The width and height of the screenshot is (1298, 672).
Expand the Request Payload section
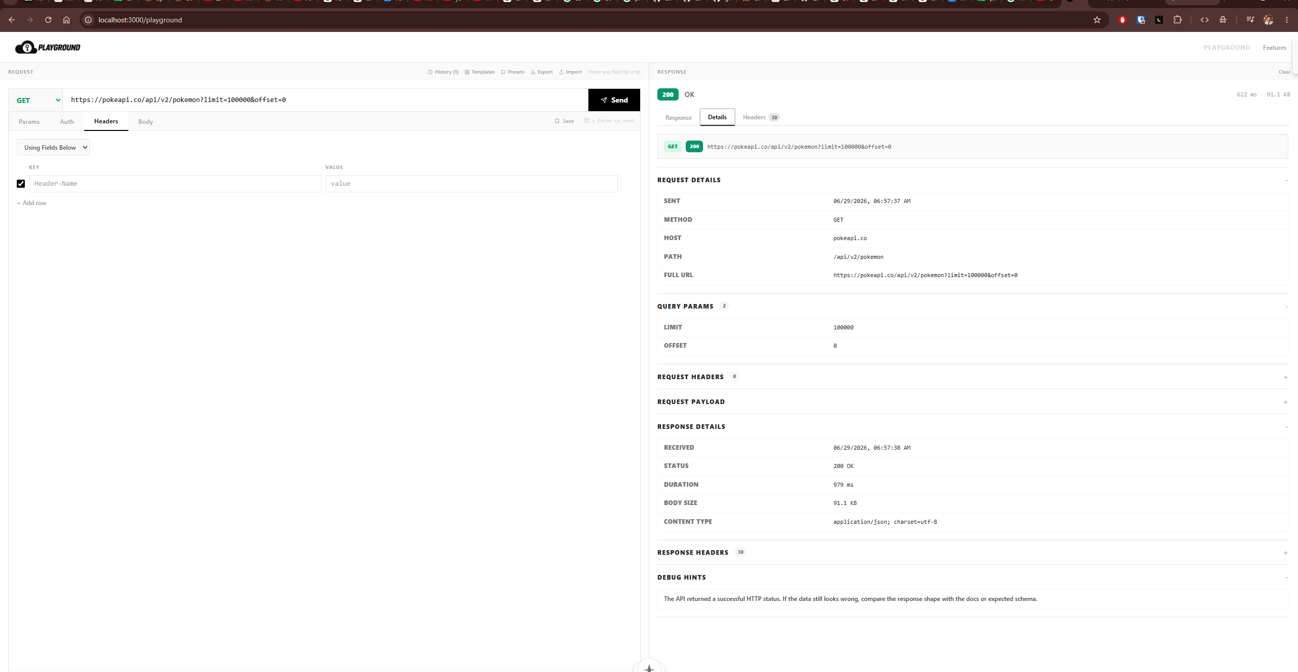pos(1285,402)
